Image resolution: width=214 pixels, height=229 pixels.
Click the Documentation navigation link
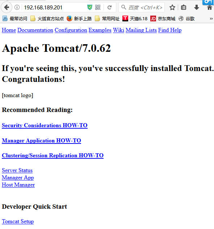(35, 30)
